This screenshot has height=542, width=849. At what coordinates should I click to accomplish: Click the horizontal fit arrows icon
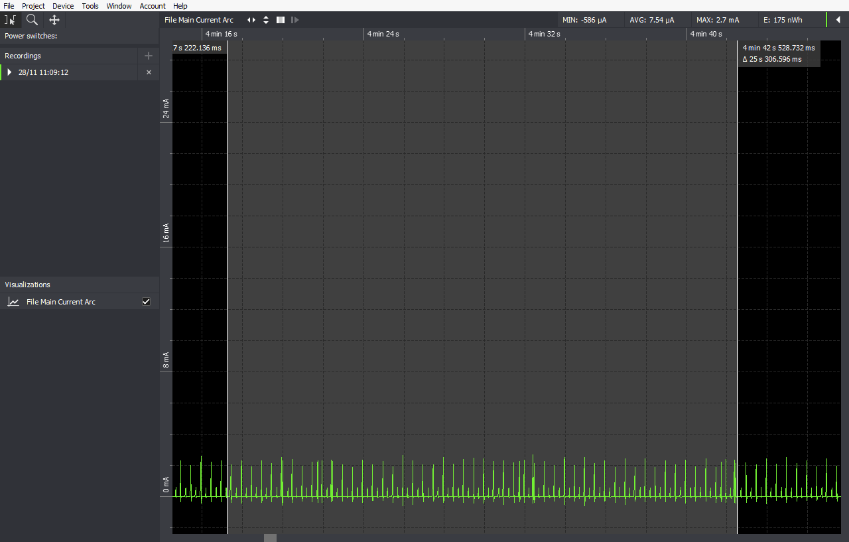251,20
